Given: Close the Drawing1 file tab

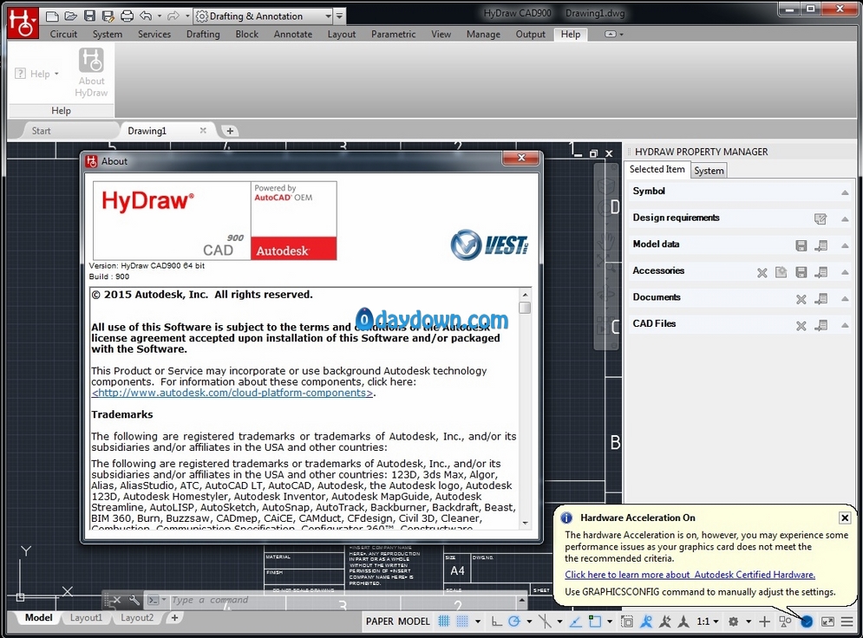Looking at the screenshot, I should coord(203,130).
